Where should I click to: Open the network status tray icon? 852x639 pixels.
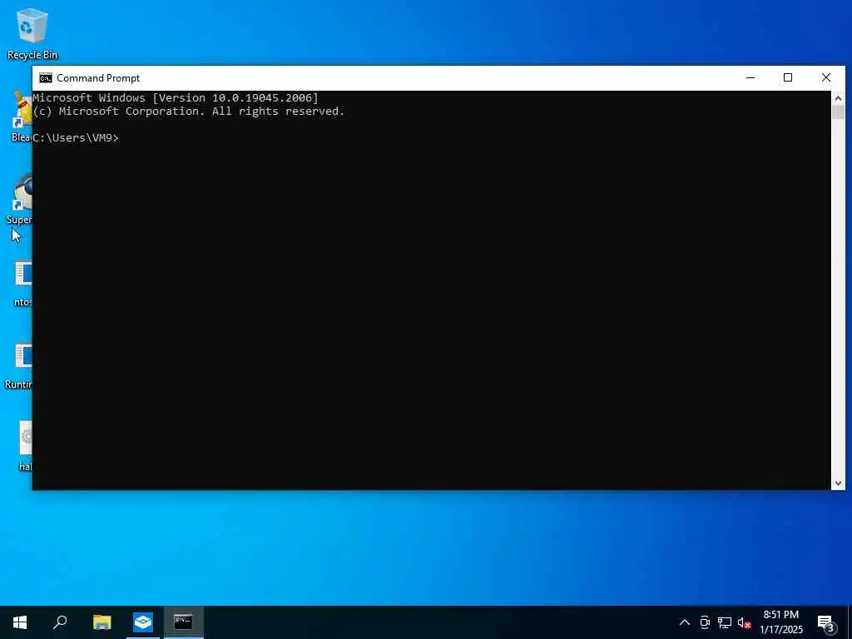(725, 622)
